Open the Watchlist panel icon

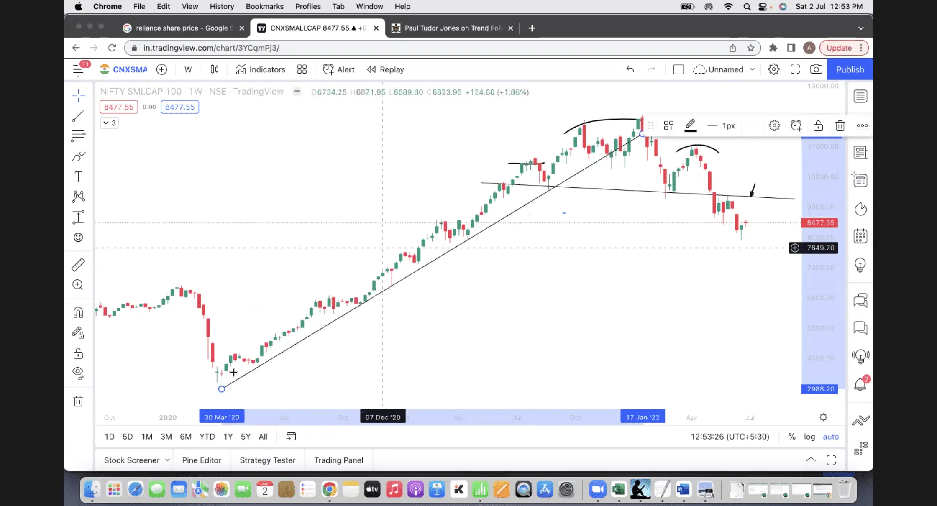860,97
